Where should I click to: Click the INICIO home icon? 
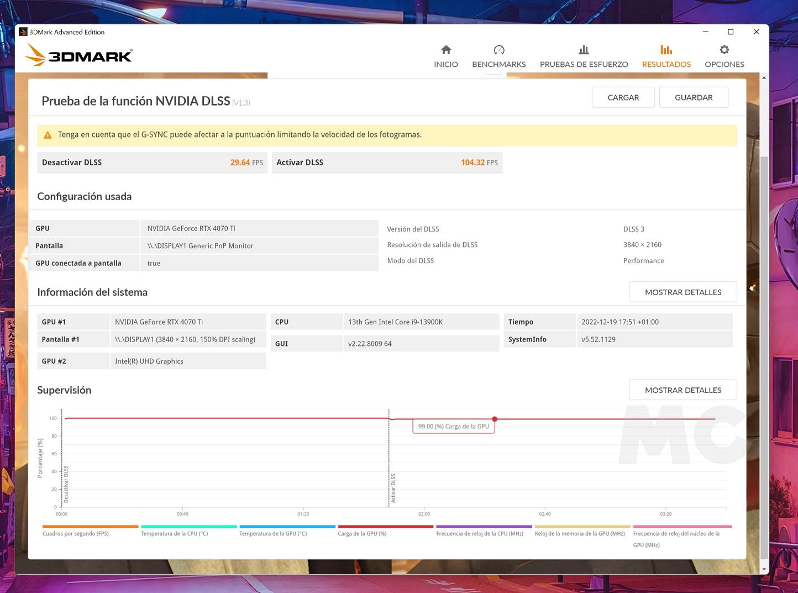(x=446, y=50)
